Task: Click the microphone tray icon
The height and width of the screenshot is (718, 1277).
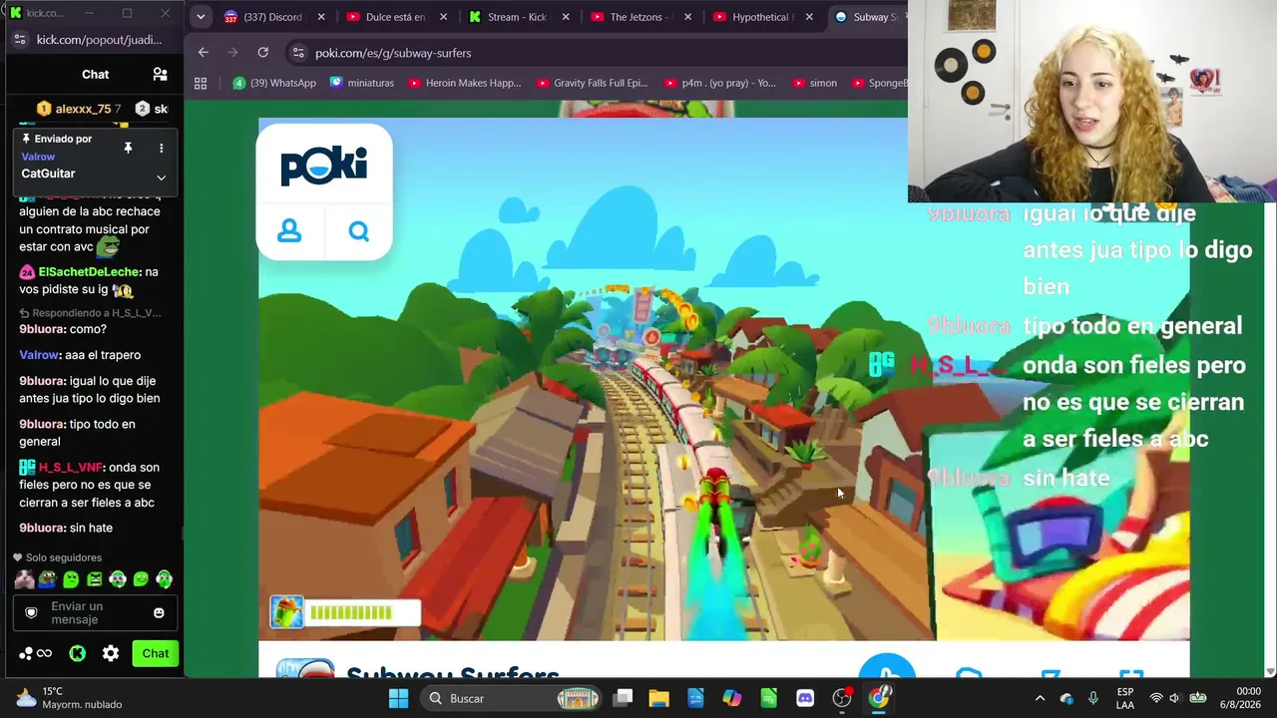Action: [x=1093, y=698]
